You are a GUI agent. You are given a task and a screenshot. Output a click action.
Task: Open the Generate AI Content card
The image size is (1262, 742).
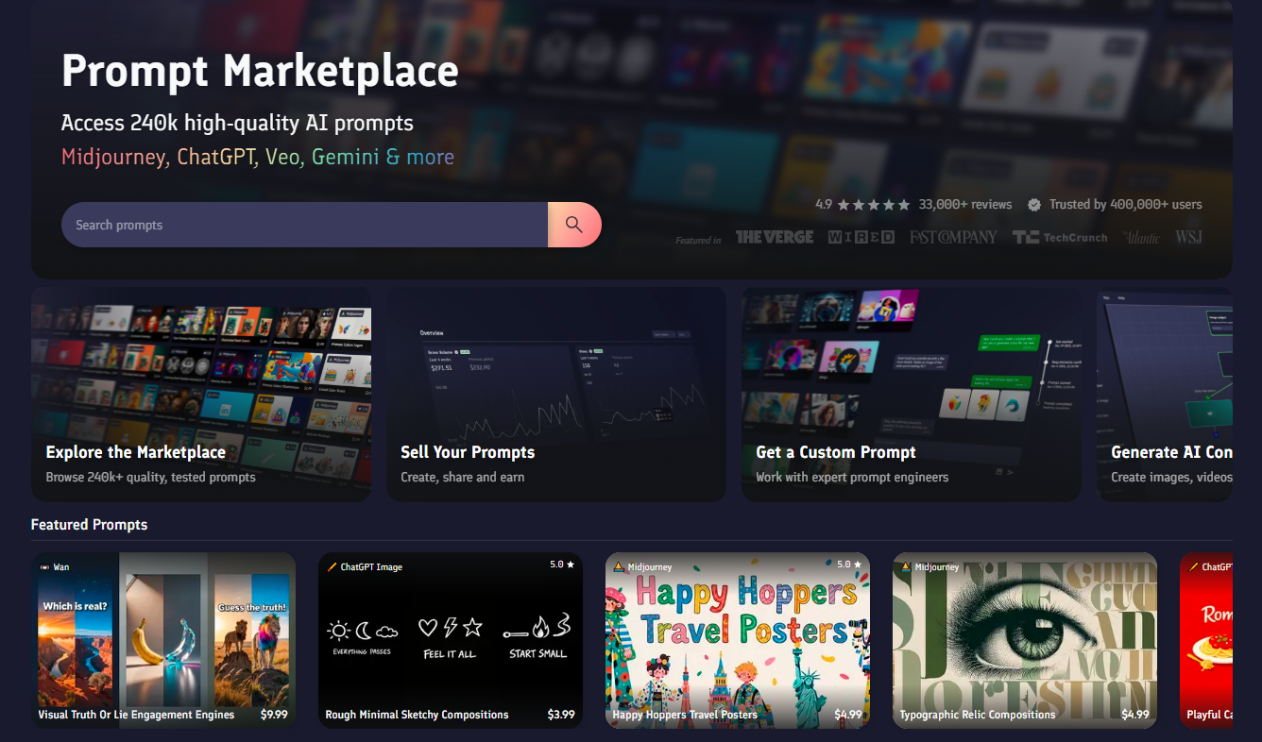click(1165, 395)
